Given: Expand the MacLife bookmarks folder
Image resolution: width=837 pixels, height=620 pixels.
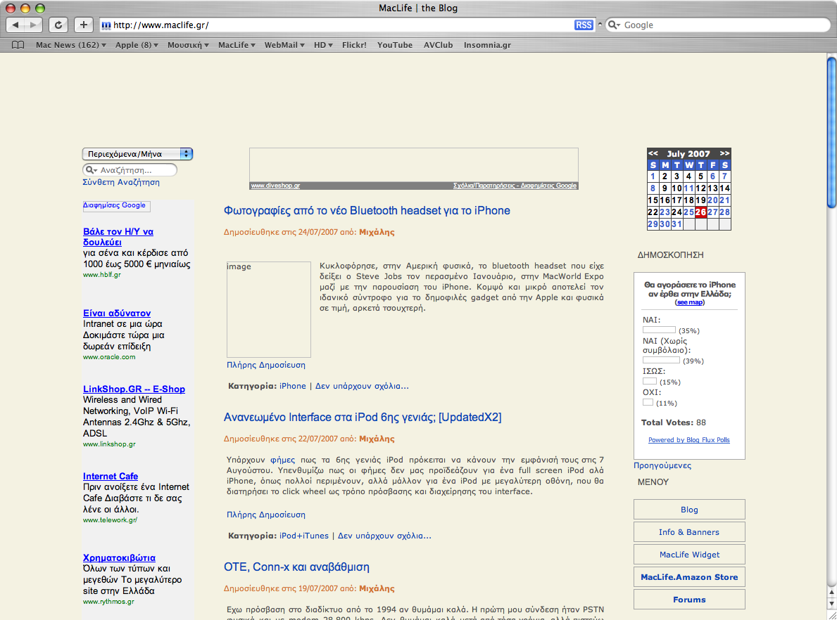Looking at the screenshot, I should coord(237,45).
